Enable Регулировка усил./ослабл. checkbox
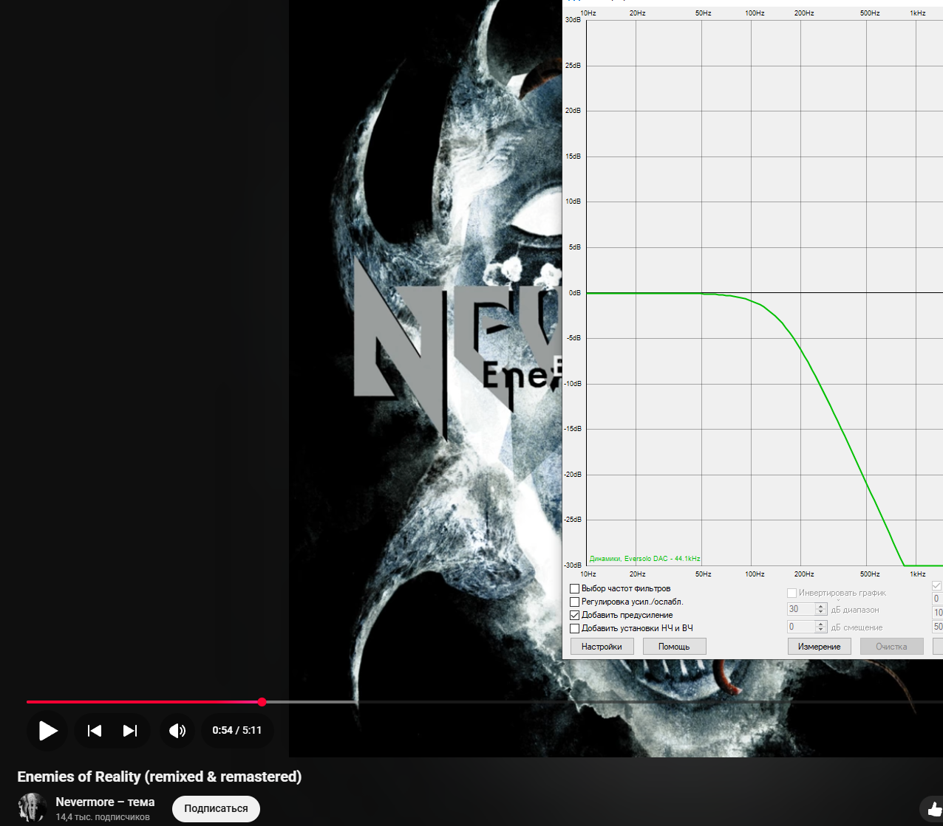Screen dimensions: 943x826 pyautogui.click(x=574, y=602)
